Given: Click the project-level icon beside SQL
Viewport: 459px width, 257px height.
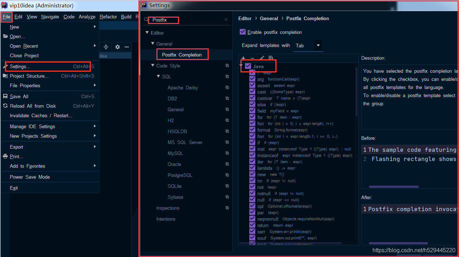Looking at the screenshot, I should coord(227,77).
